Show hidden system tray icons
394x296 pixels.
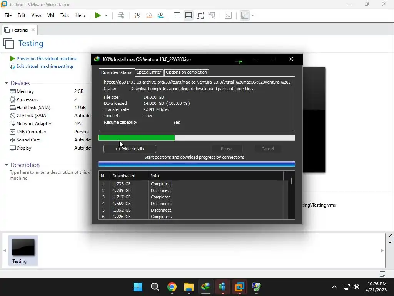click(x=334, y=287)
